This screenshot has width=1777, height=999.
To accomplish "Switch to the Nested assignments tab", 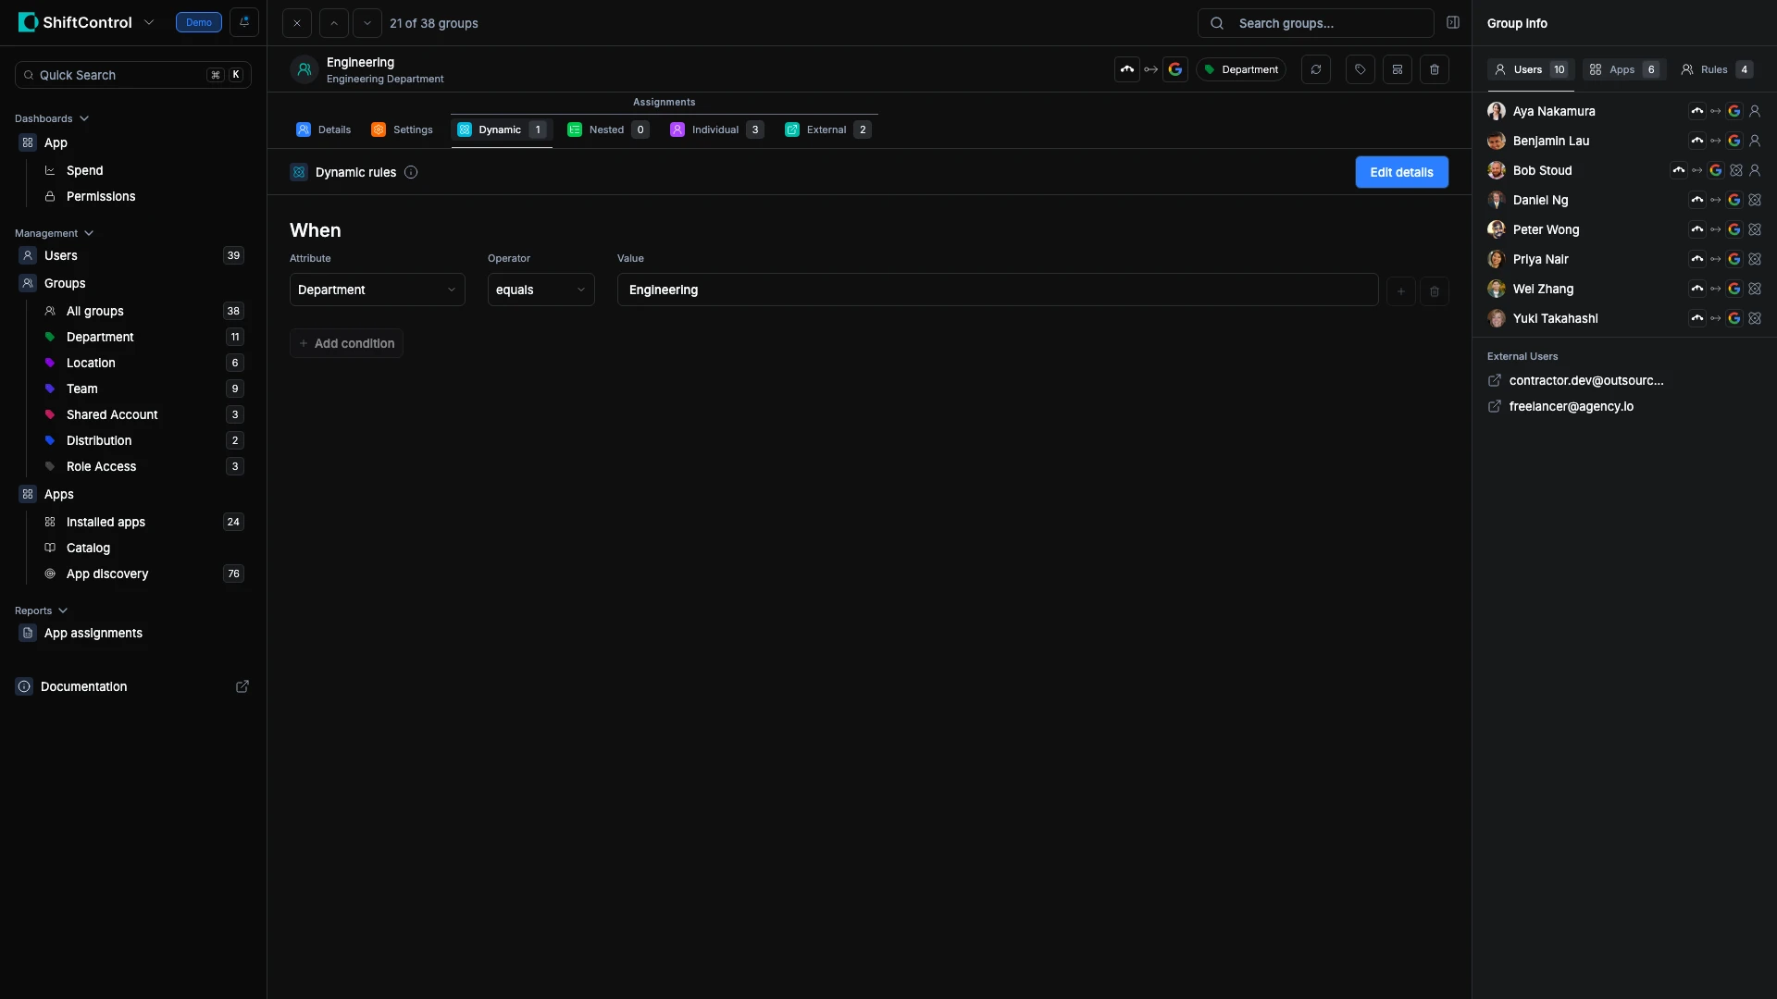I will (607, 129).
